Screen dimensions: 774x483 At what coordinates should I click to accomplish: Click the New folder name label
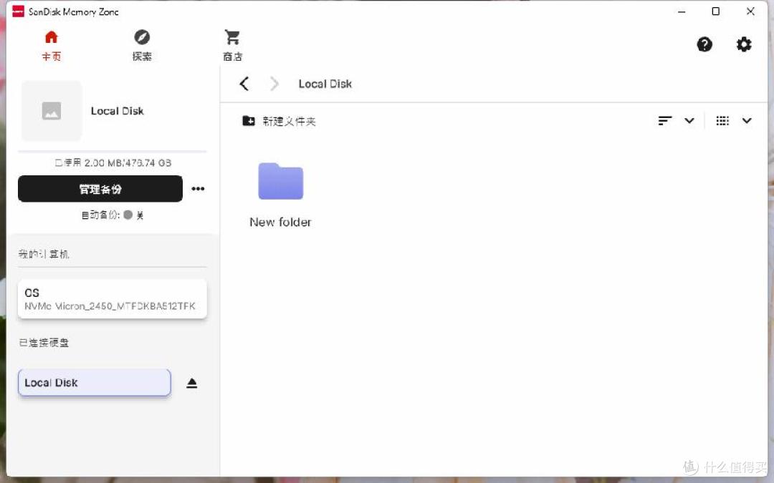[280, 223]
